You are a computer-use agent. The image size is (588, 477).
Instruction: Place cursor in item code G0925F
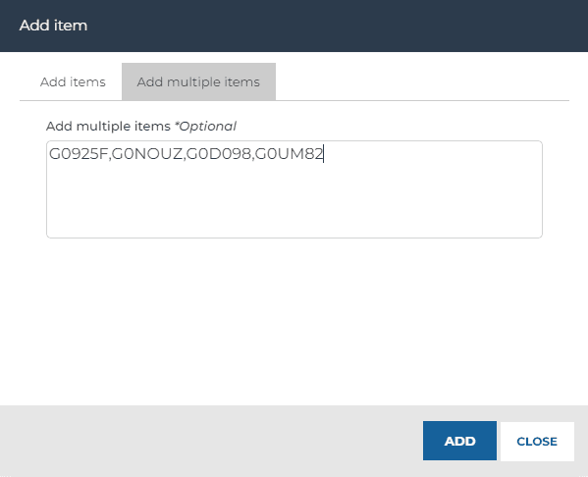tap(79, 154)
